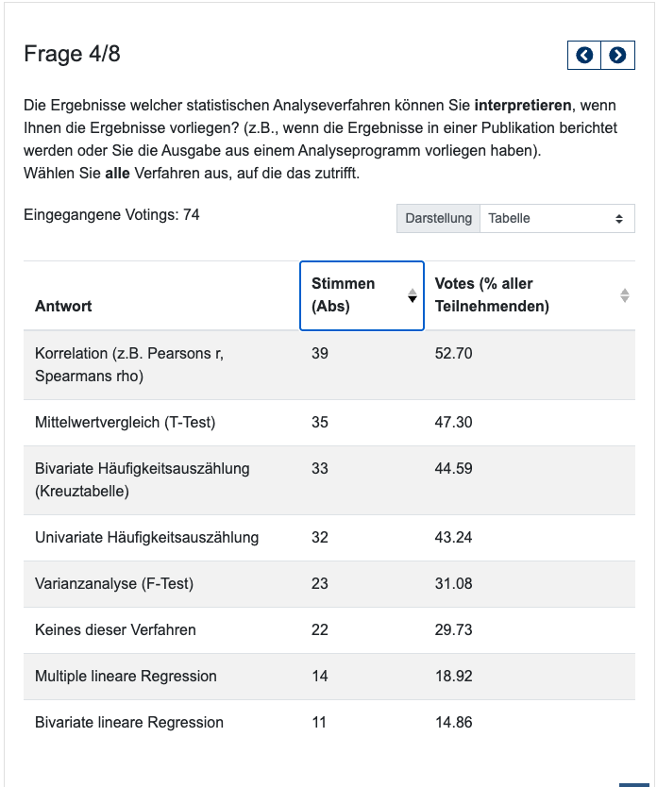Click the Keines dieser Verfahren row
The width and height of the screenshot is (657, 787).
coord(115,629)
